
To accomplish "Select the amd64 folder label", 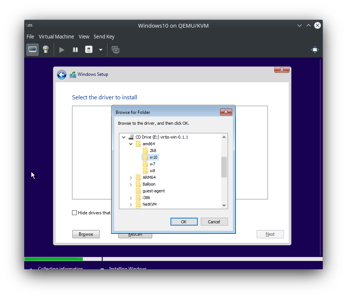I will 149,144.
